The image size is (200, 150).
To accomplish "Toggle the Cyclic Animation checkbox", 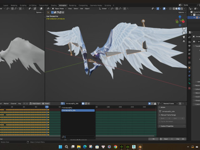I will pyautogui.click(x=160, y=122).
